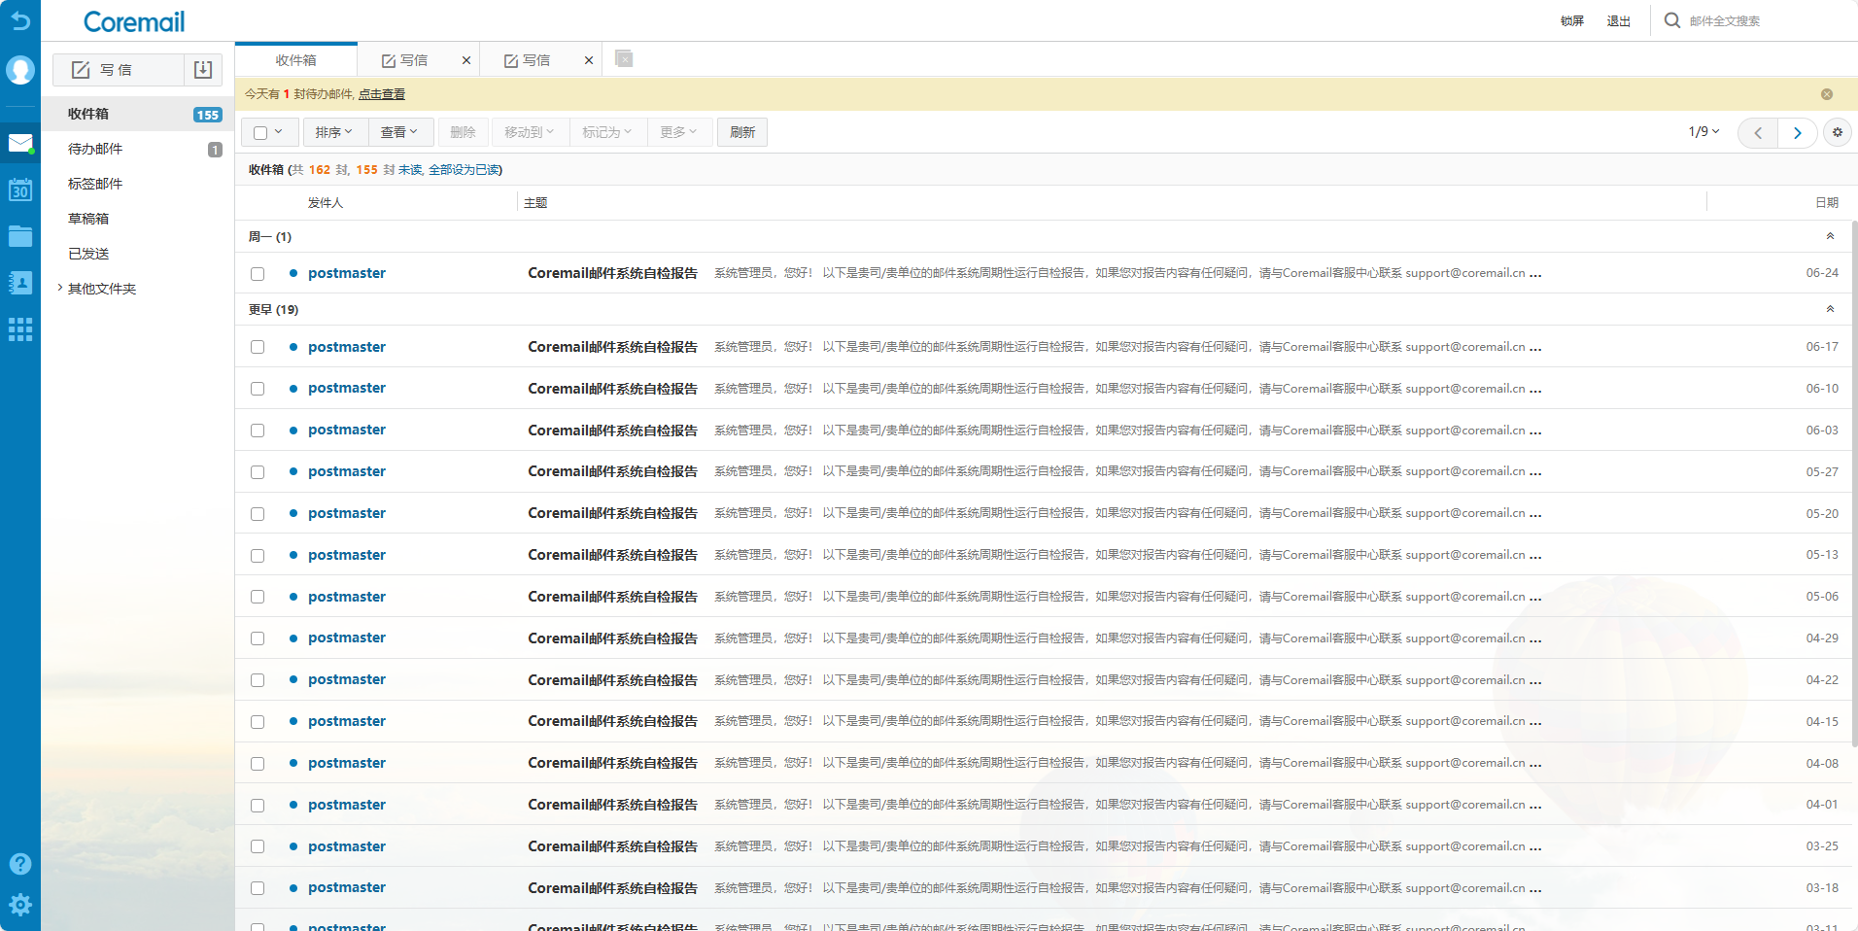
Task: Open the 标记为 dropdown
Action: click(607, 132)
